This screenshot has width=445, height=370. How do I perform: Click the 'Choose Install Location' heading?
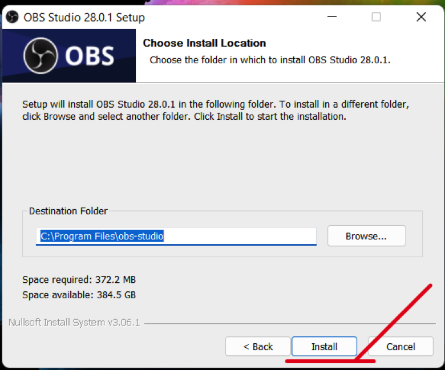click(x=204, y=43)
